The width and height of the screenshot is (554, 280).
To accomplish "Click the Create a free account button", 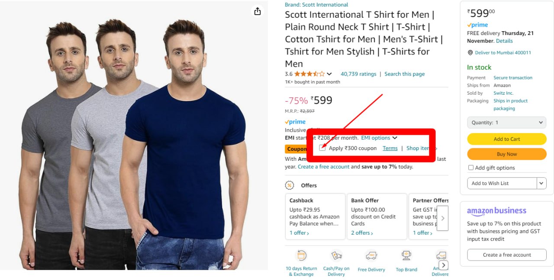I will click(507, 255).
